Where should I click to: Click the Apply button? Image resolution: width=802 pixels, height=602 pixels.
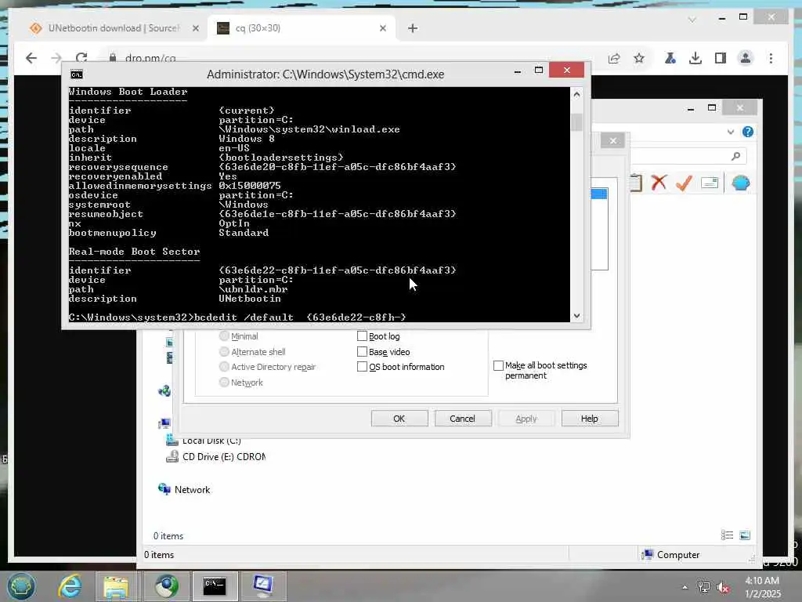click(x=526, y=419)
